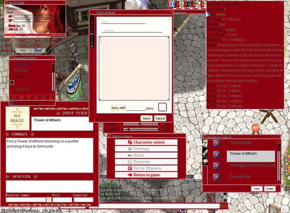Viewport: 290px width, 213px height.
Task: Click the first quest icon in the quest list
Action: (x=216, y=143)
